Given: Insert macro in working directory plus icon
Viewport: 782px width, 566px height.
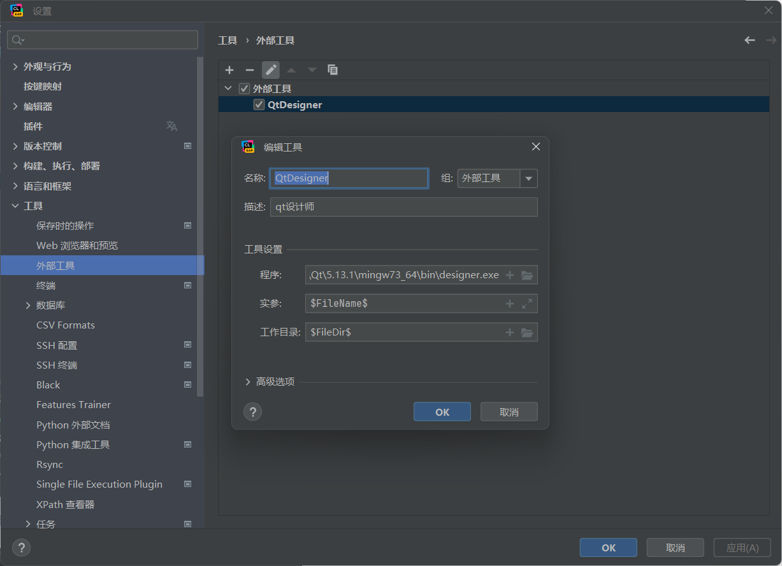Looking at the screenshot, I should click(x=510, y=332).
